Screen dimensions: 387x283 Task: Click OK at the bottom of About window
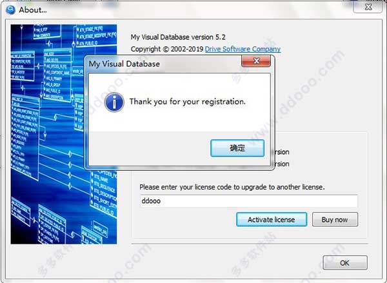coord(345,263)
